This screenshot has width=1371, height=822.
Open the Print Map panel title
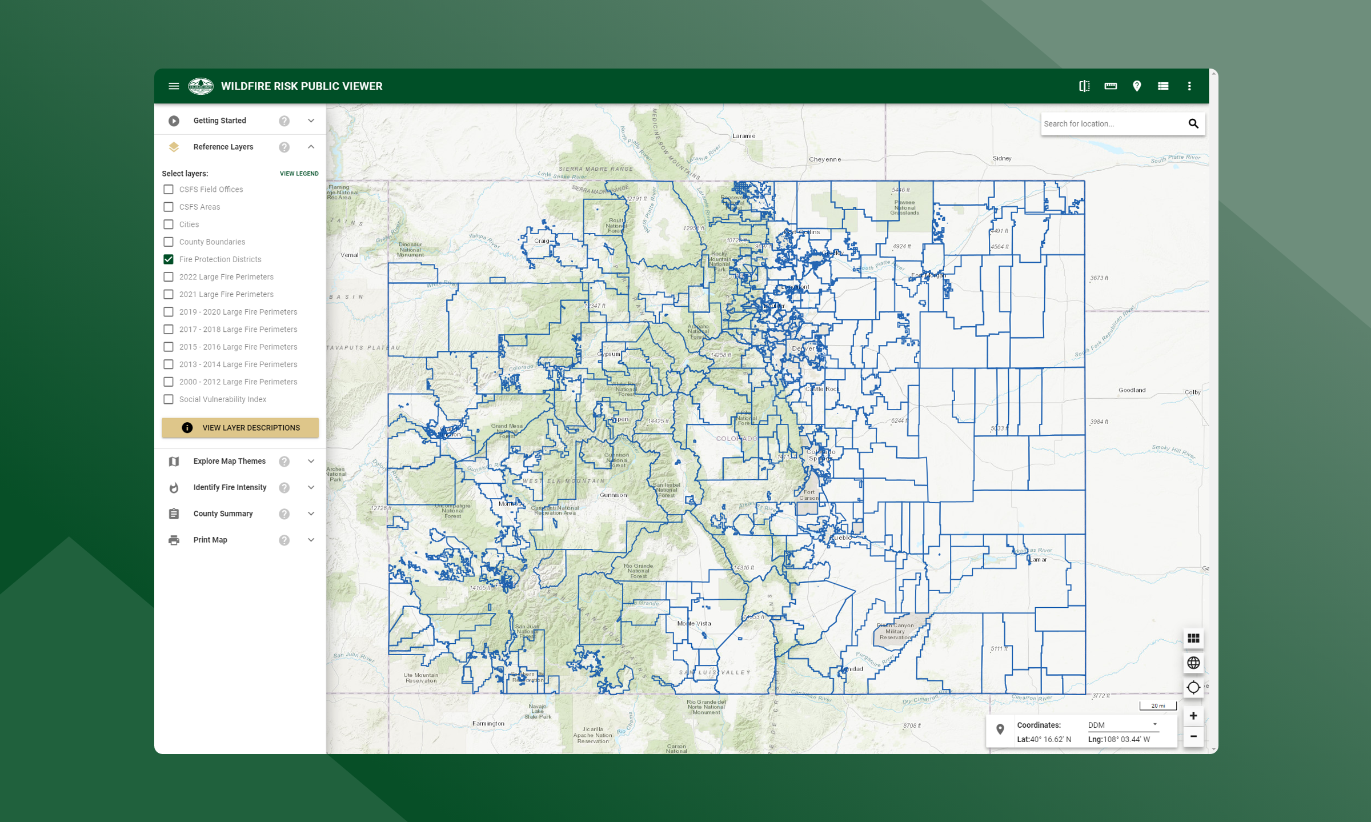click(x=210, y=540)
